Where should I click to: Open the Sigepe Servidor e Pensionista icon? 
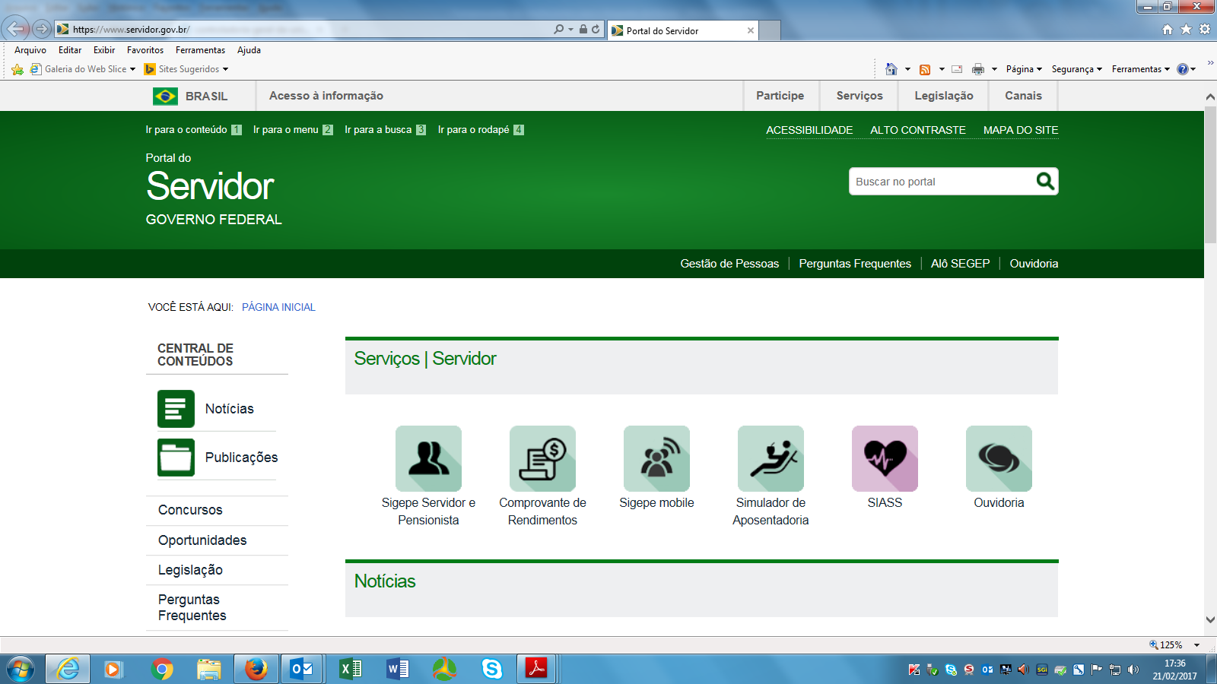coord(428,458)
